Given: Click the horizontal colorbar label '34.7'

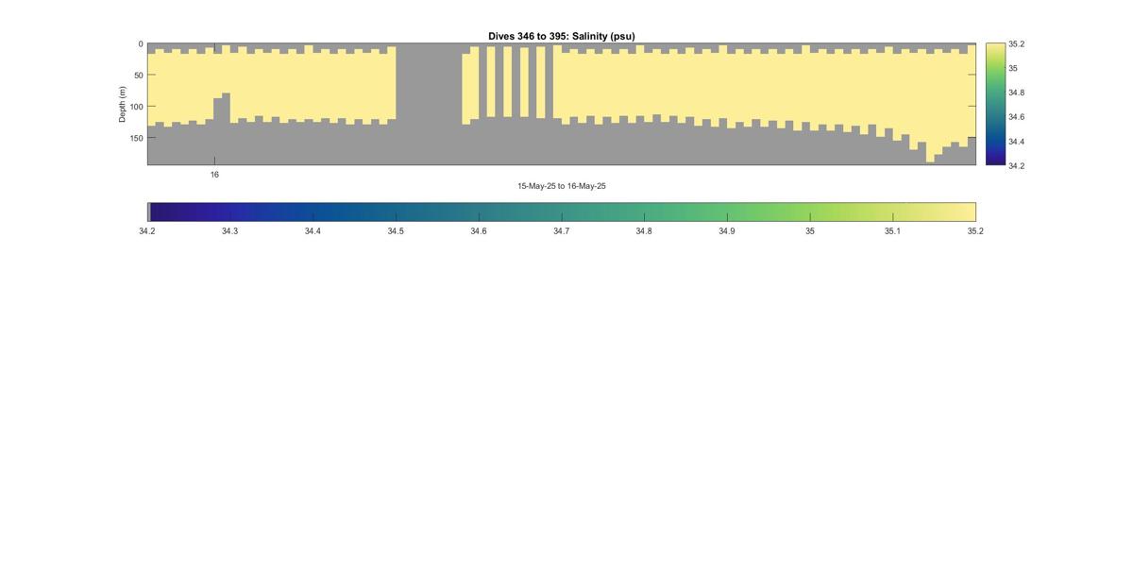Looking at the screenshot, I should point(561,231).
